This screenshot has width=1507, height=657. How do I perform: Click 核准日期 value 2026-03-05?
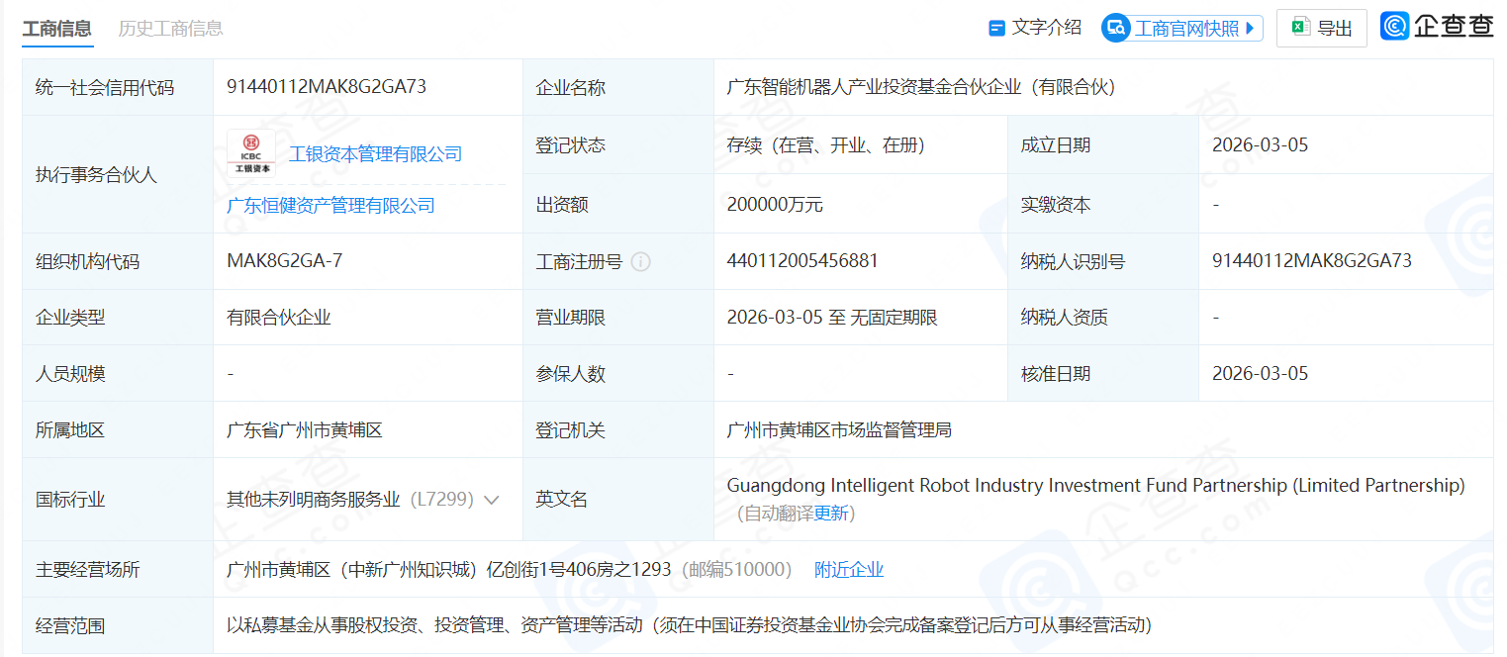pos(1260,373)
